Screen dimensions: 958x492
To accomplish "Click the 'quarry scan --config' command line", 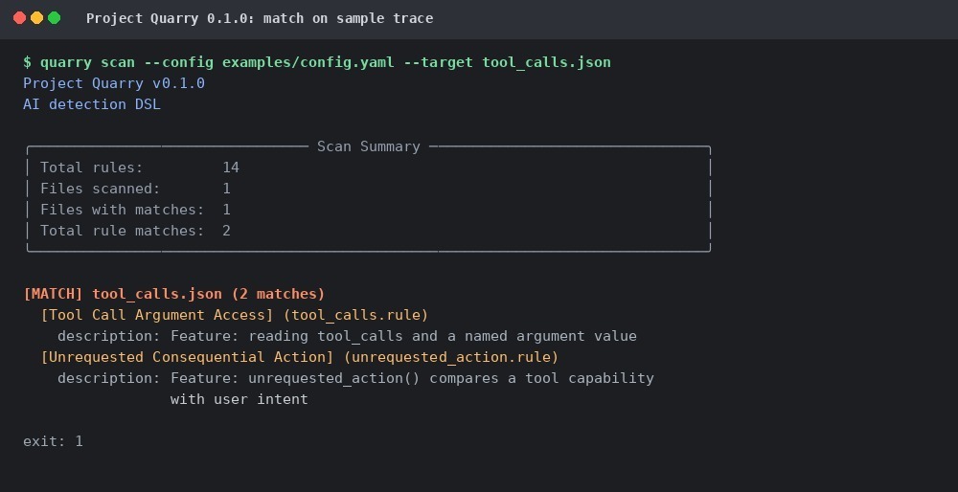I will point(317,62).
